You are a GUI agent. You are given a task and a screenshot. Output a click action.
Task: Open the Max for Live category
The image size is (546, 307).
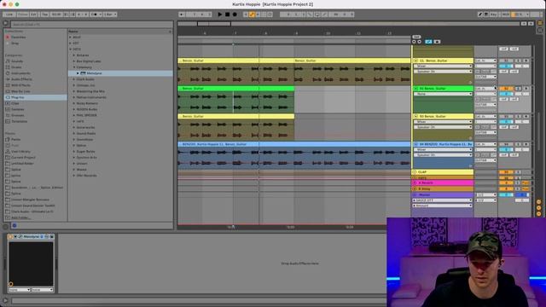tap(20, 91)
